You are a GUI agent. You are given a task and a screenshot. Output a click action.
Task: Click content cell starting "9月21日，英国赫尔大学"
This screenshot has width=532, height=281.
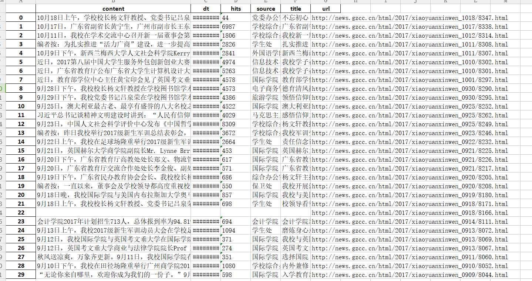point(113,150)
